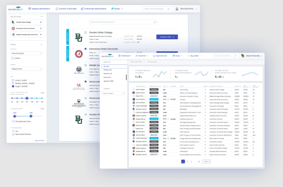Click the Transcript Submissions share icon
Viewport: 283px width, 187px height.
82,9
